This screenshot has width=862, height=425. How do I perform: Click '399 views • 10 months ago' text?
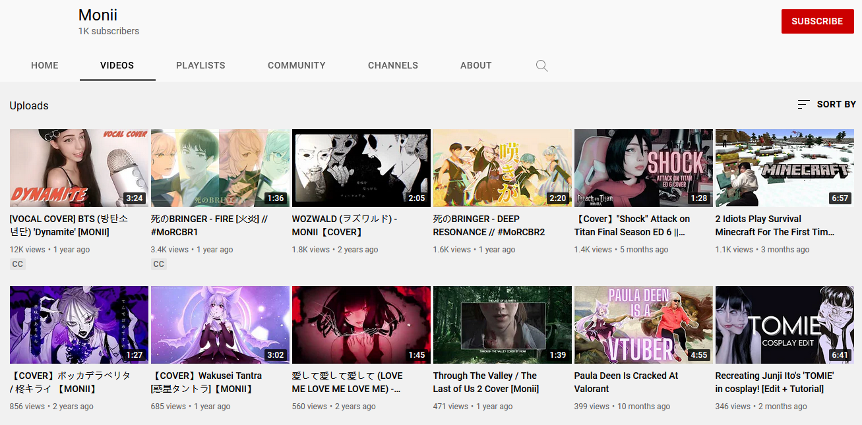click(623, 407)
